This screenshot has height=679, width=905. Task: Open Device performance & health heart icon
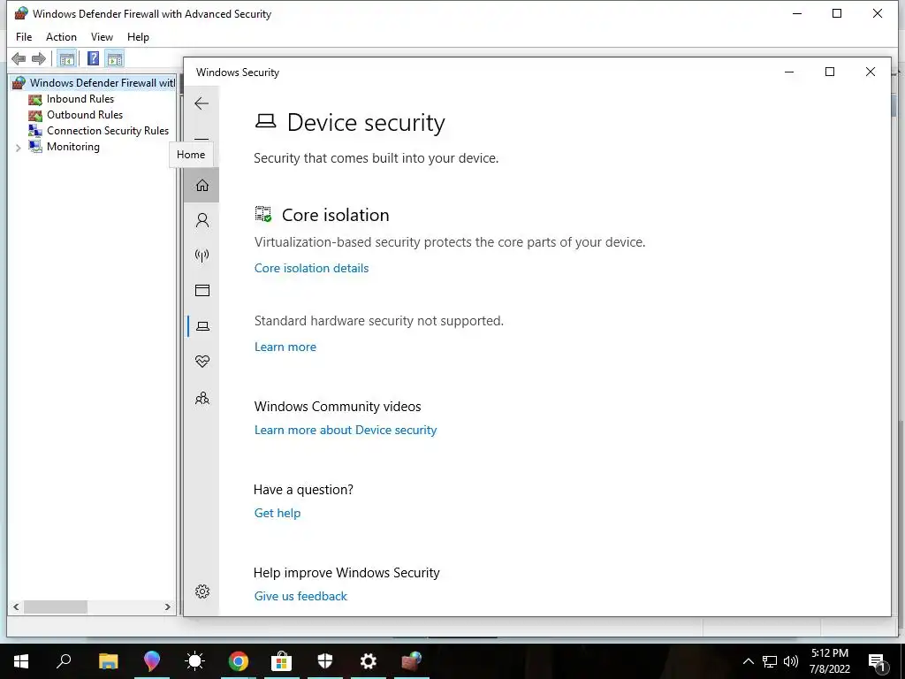pyautogui.click(x=202, y=362)
